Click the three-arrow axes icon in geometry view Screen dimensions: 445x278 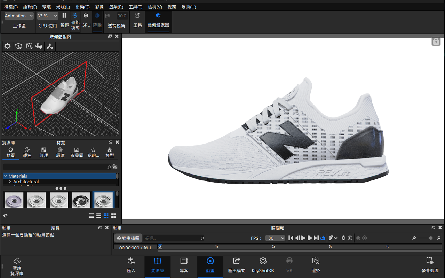click(x=50, y=46)
